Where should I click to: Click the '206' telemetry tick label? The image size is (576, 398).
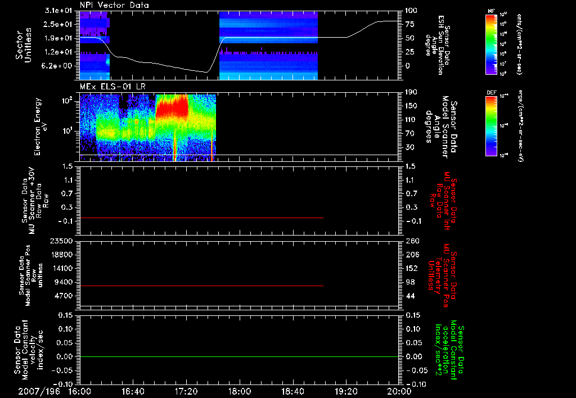click(x=411, y=255)
